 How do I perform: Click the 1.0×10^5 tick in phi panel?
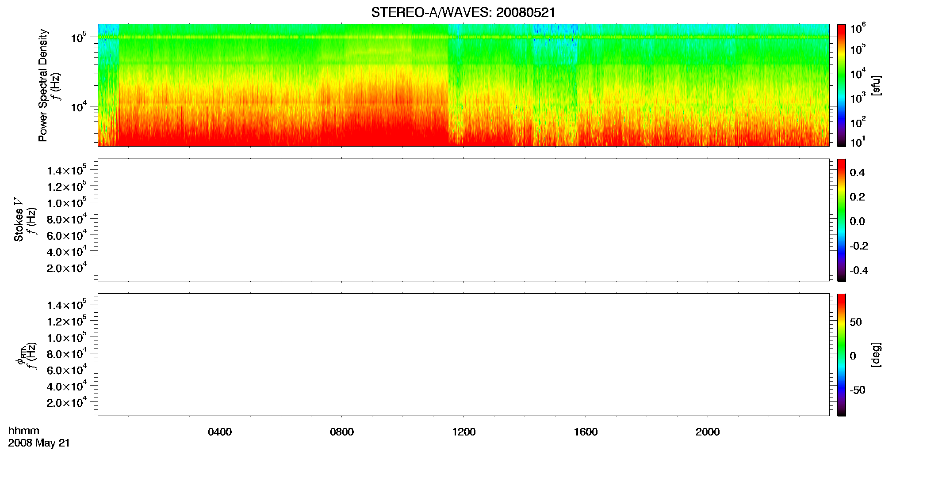coord(67,337)
